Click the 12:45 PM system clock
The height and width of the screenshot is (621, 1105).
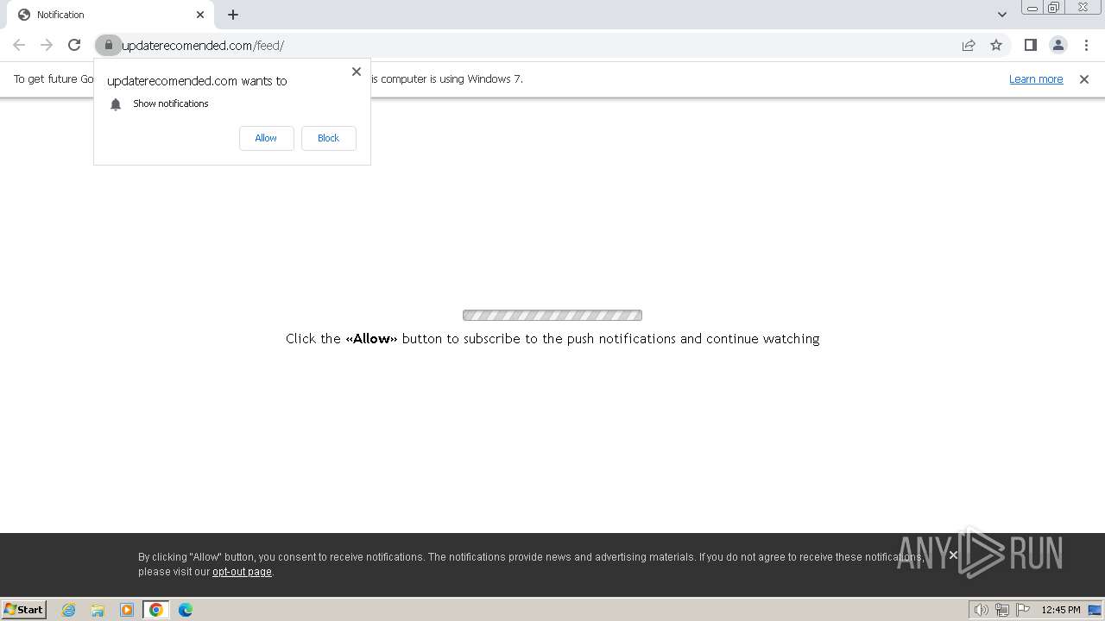1061,610
